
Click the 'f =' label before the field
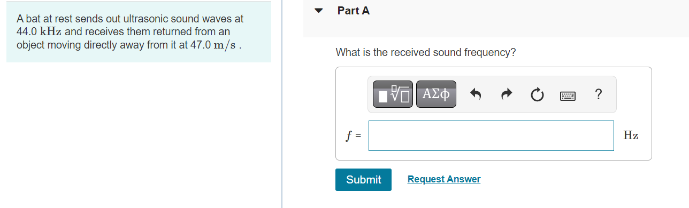tap(353, 136)
